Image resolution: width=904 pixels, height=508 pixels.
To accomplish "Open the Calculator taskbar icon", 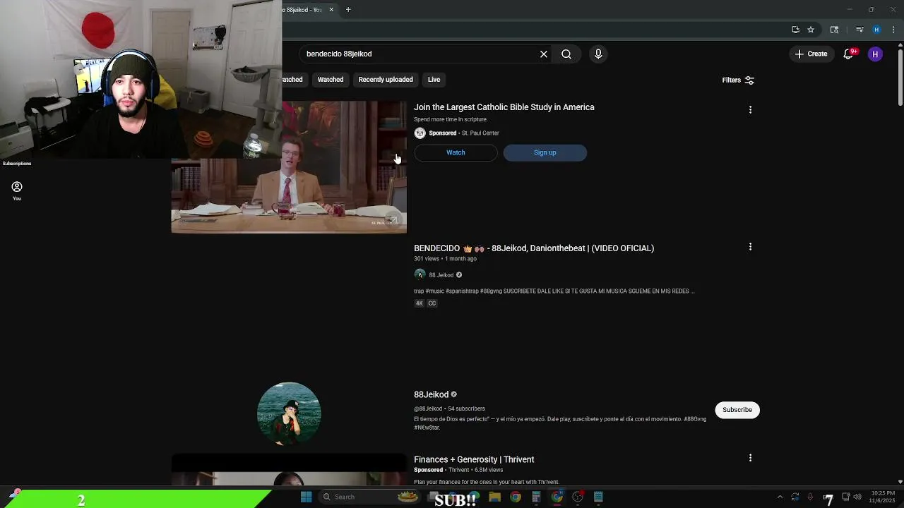I will 536,497.
